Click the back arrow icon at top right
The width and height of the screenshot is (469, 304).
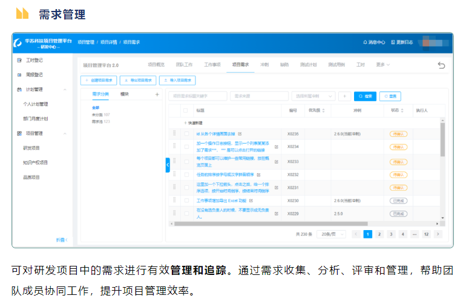(441, 65)
